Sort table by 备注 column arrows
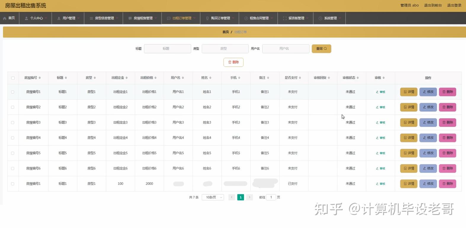Viewport: 466px width, 228px height. pos(268,78)
